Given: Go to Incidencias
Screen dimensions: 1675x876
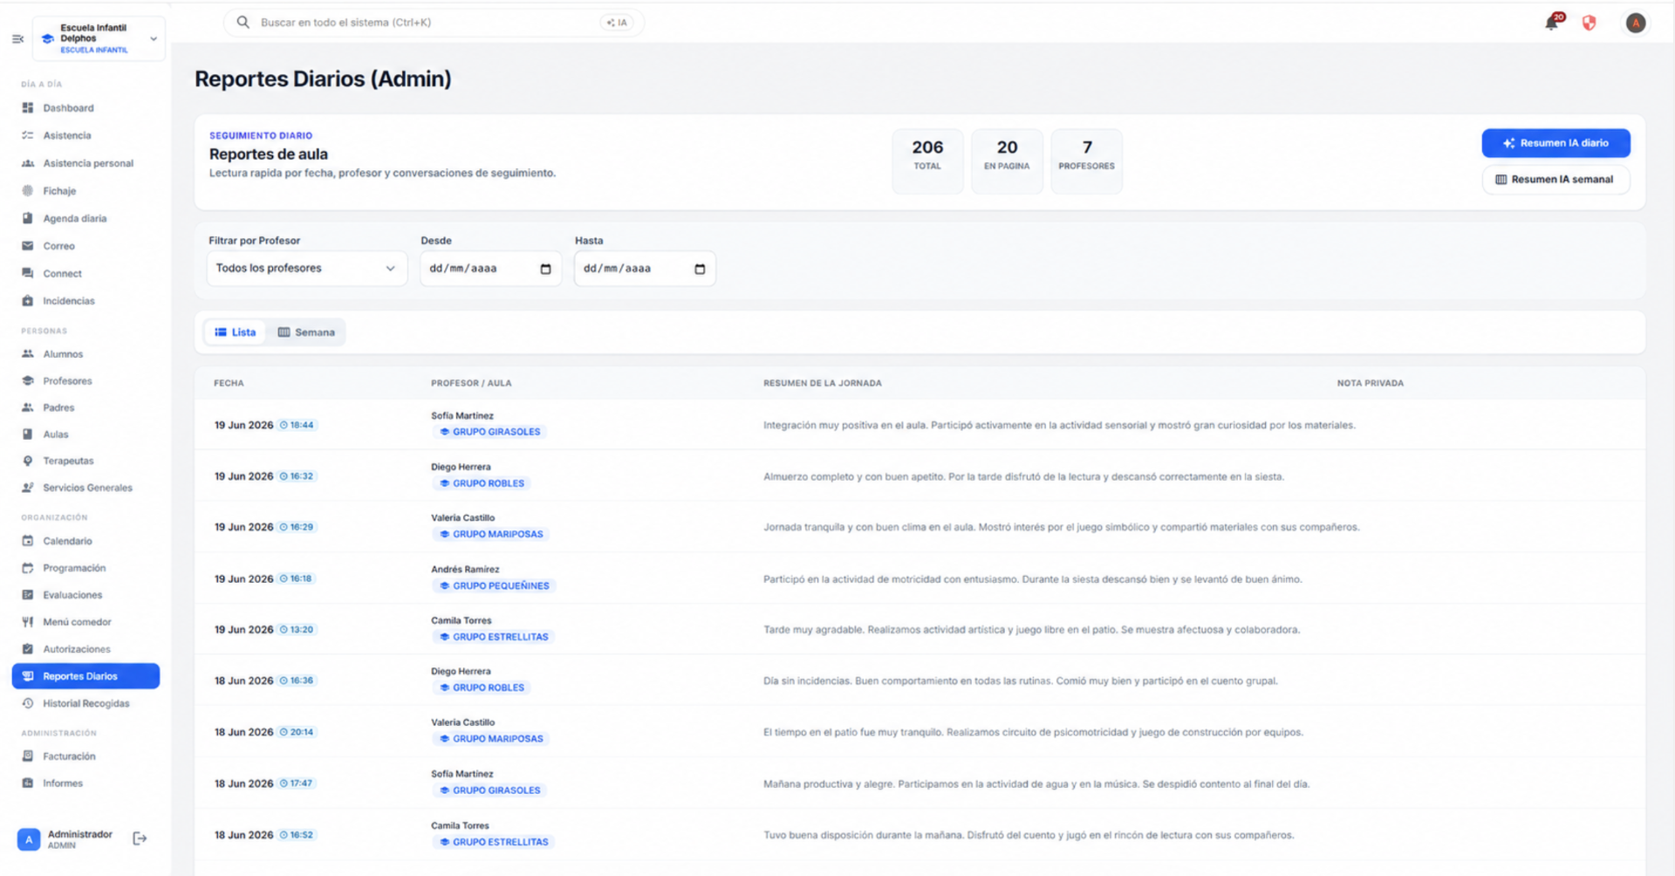Looking at the screenshot, I should tap(85, 301).
